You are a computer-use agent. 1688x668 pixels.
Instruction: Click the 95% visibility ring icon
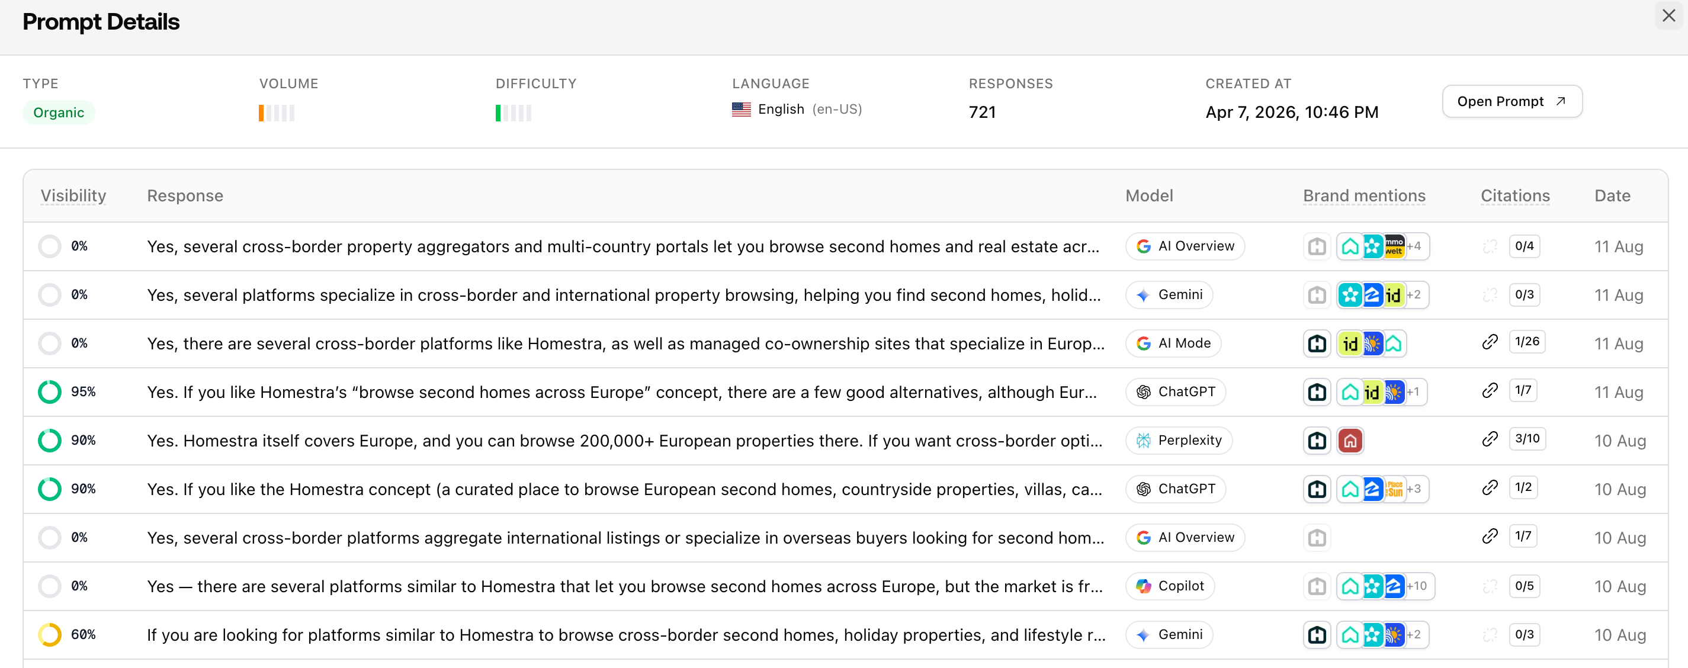pos(50,391)
